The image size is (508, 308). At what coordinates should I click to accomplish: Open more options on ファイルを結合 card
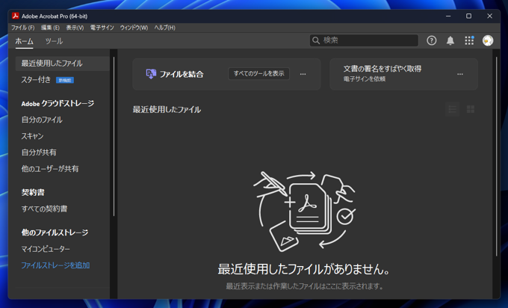click(x=303, y=74)
